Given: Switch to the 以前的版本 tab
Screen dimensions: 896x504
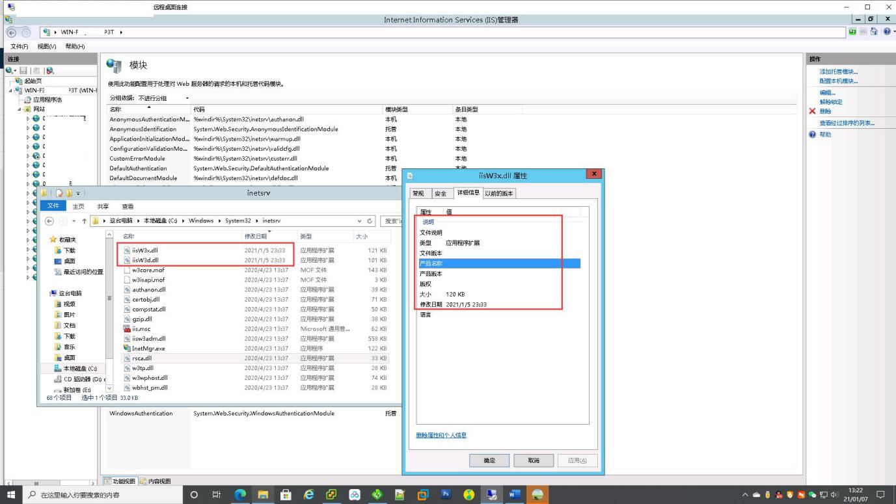Looking at the screenshot, I should (x=499, y=193).
